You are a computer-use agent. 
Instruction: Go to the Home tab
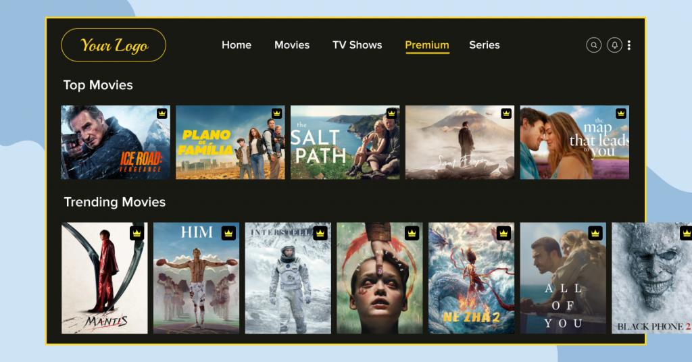(x=237, y=45)
